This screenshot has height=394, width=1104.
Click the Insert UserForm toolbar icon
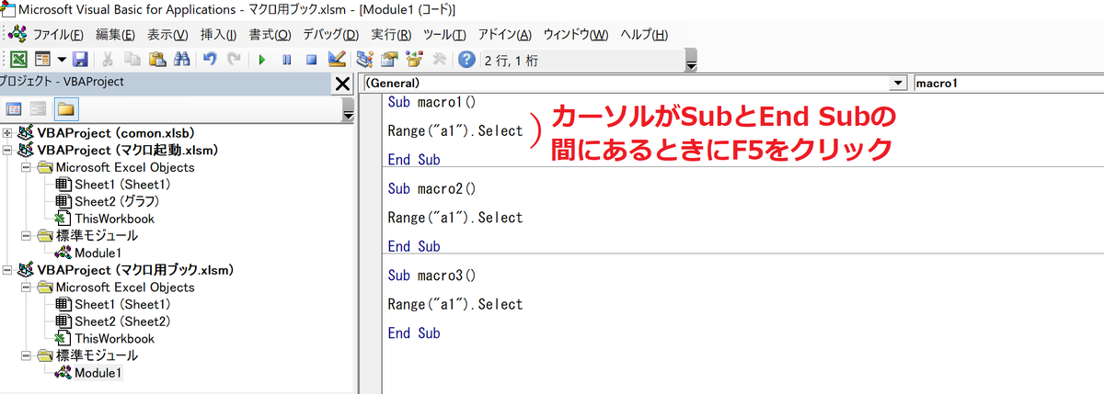42,61
